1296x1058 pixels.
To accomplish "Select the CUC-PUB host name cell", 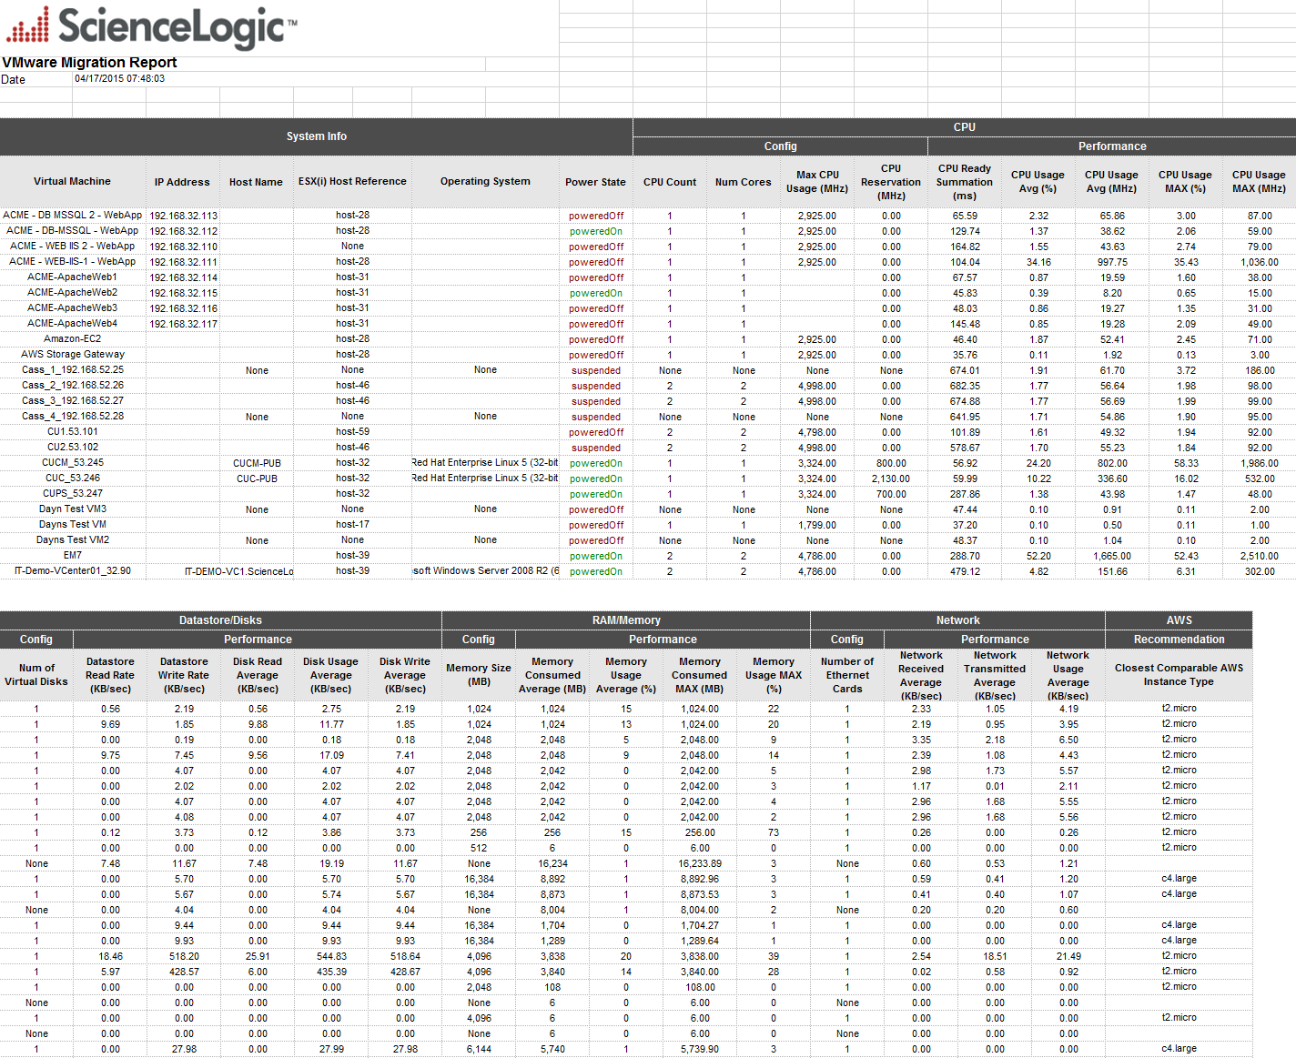I will coord(257,479).
